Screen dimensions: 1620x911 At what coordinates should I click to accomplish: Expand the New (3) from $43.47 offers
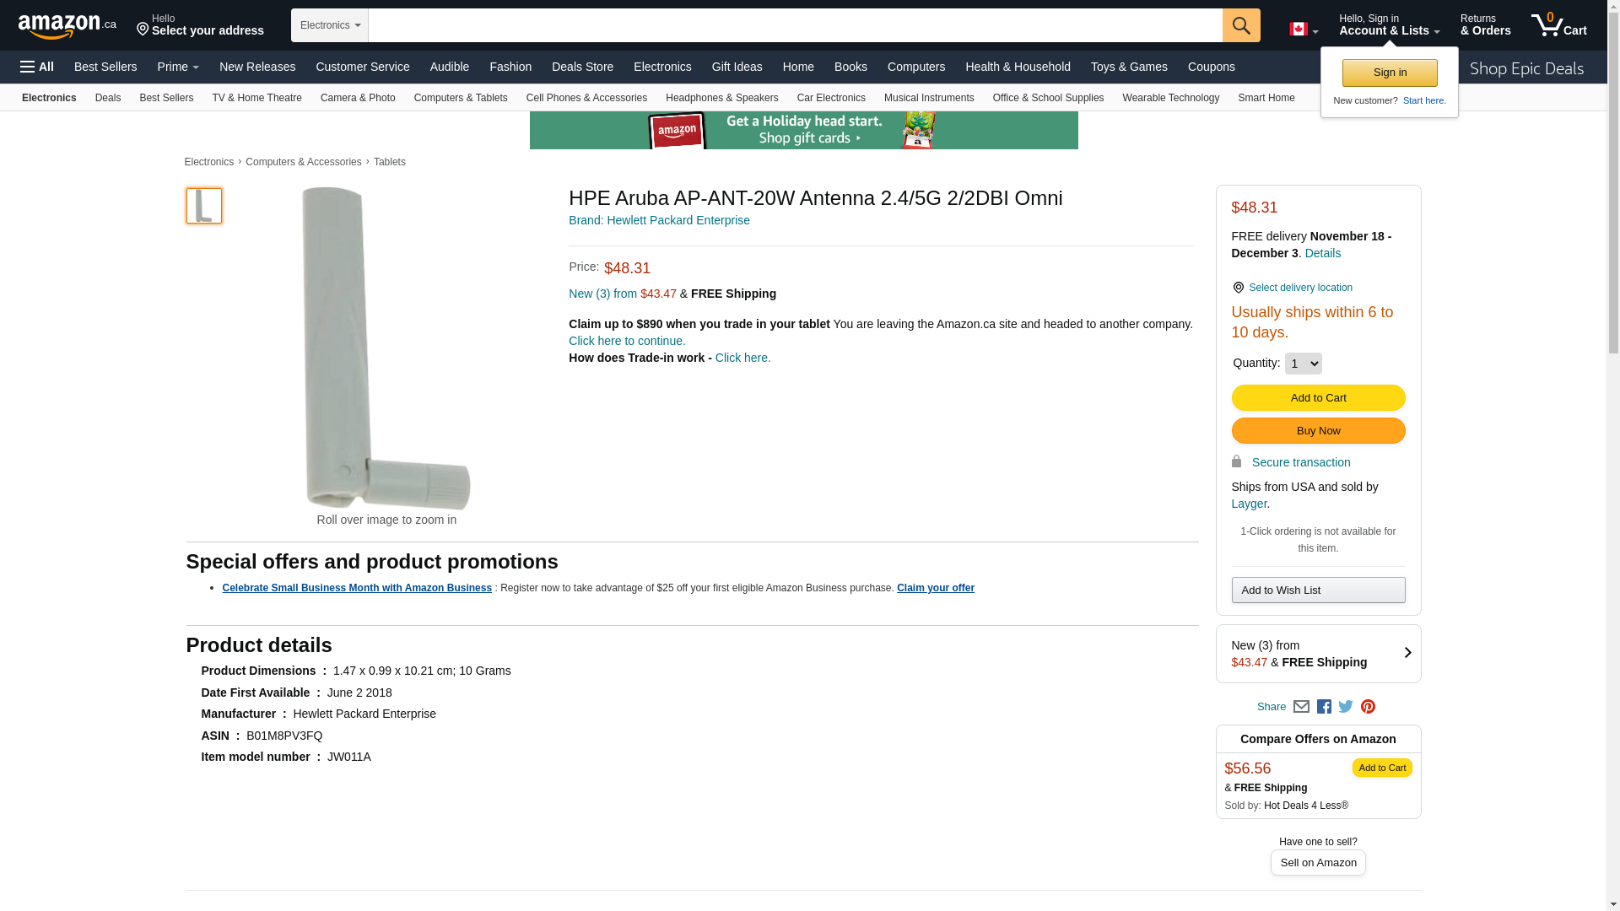(1318, 654)
